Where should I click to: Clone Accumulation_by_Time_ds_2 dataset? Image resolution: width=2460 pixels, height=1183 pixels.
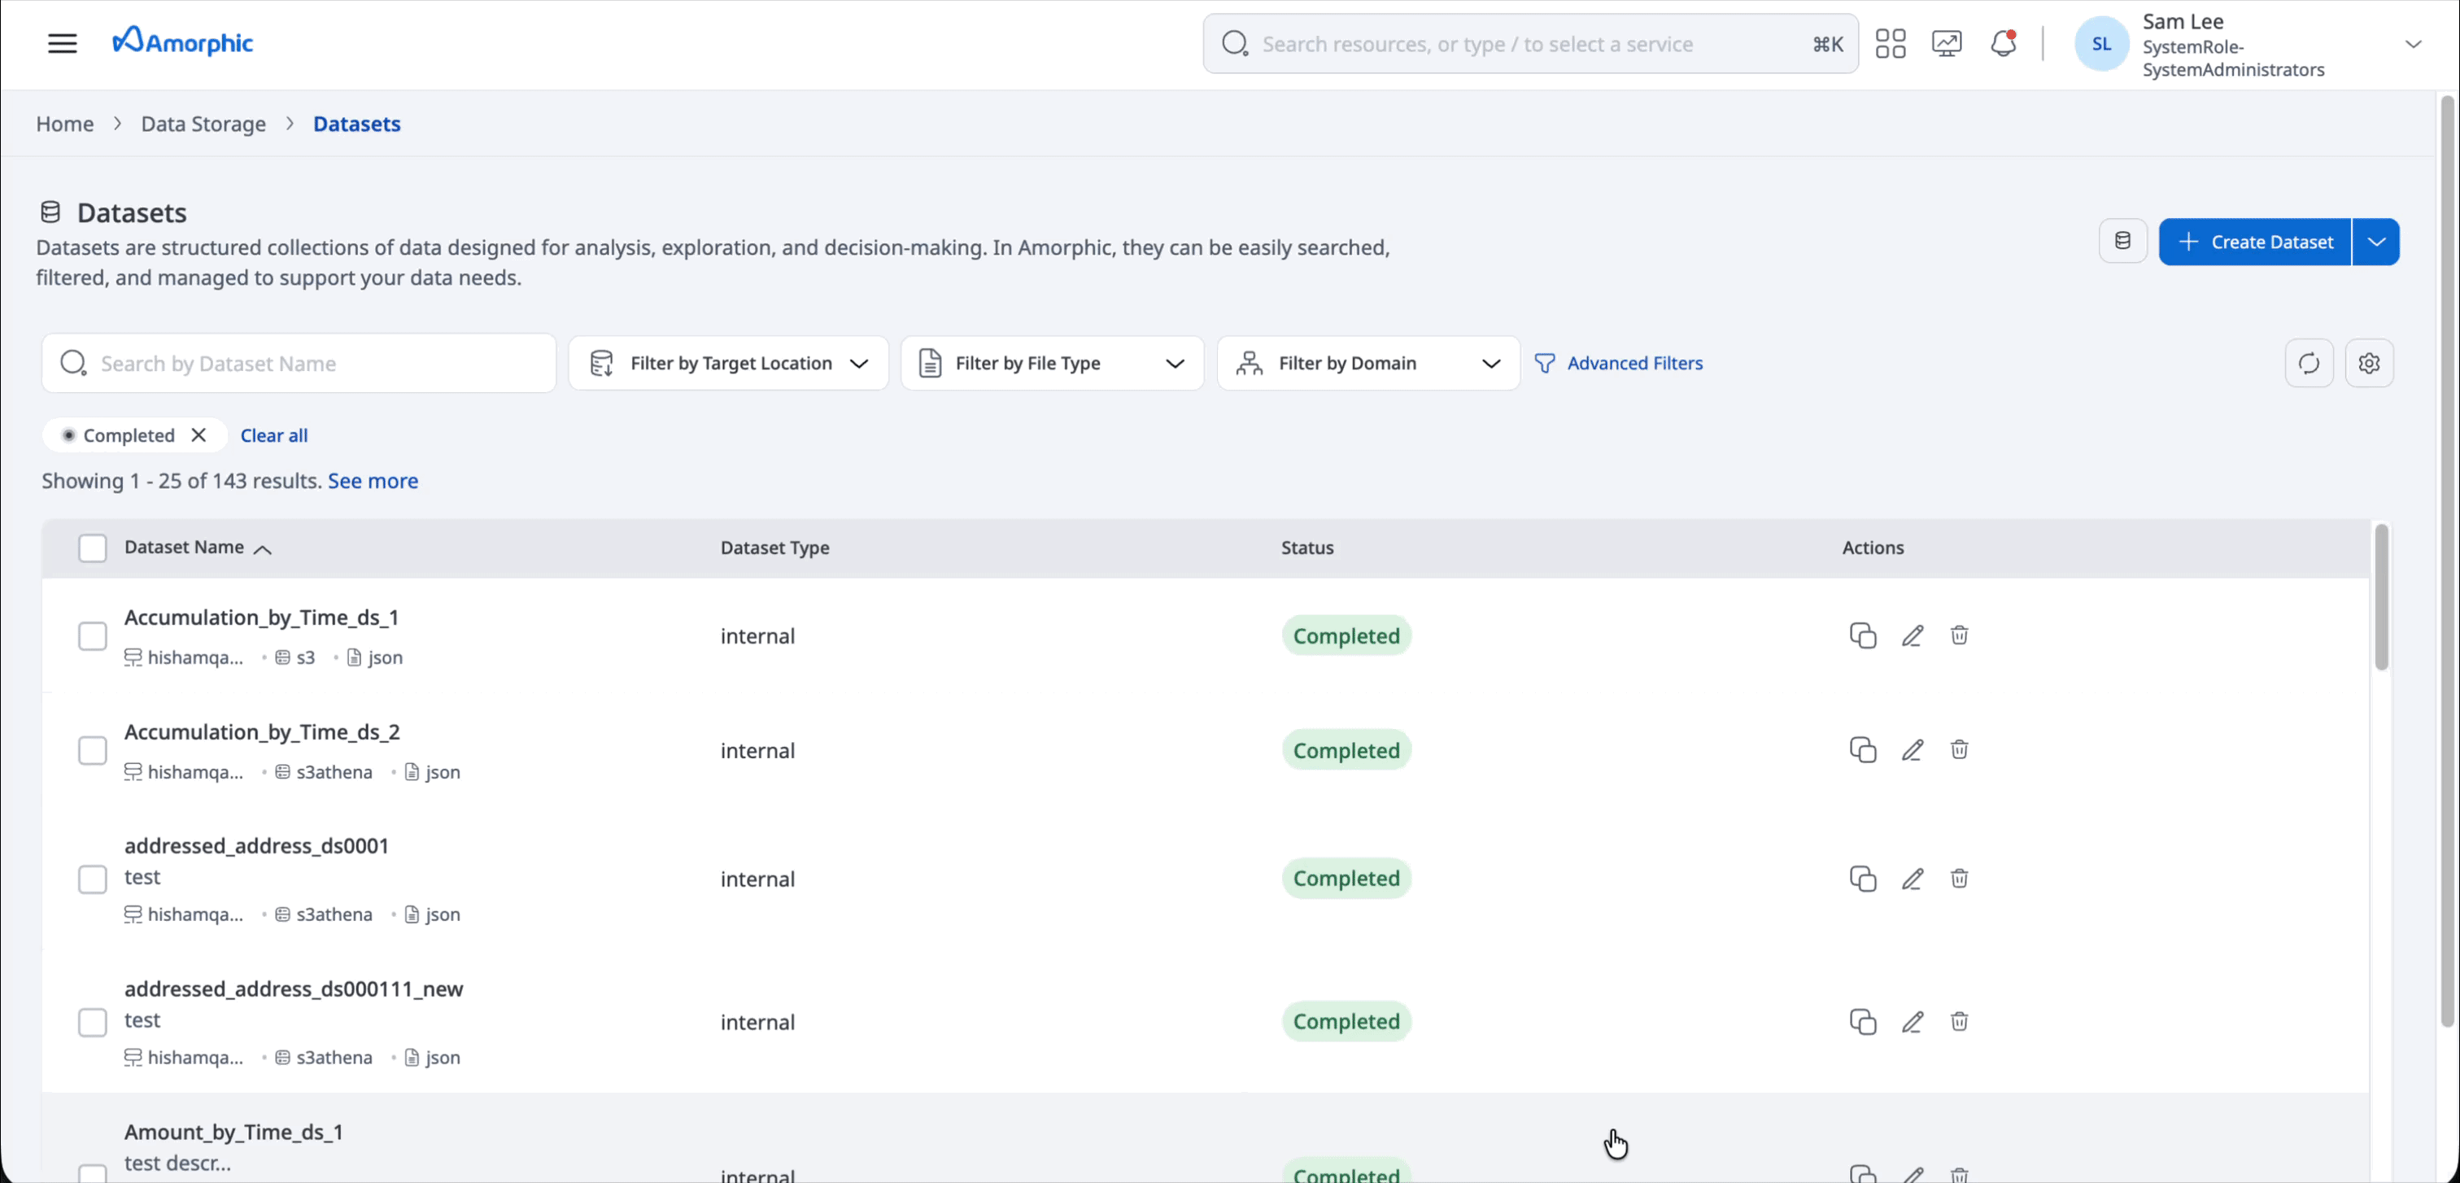click(x=1862, y=750)
